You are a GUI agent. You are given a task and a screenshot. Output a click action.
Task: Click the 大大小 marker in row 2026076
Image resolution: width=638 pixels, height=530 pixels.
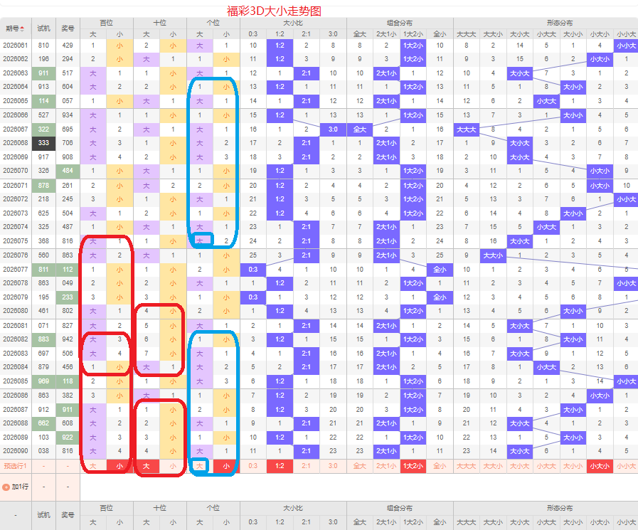pos(493,255)
